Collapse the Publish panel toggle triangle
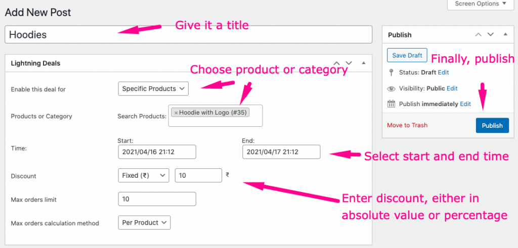Viewport: 518px width, 248px height. [505, 35]
